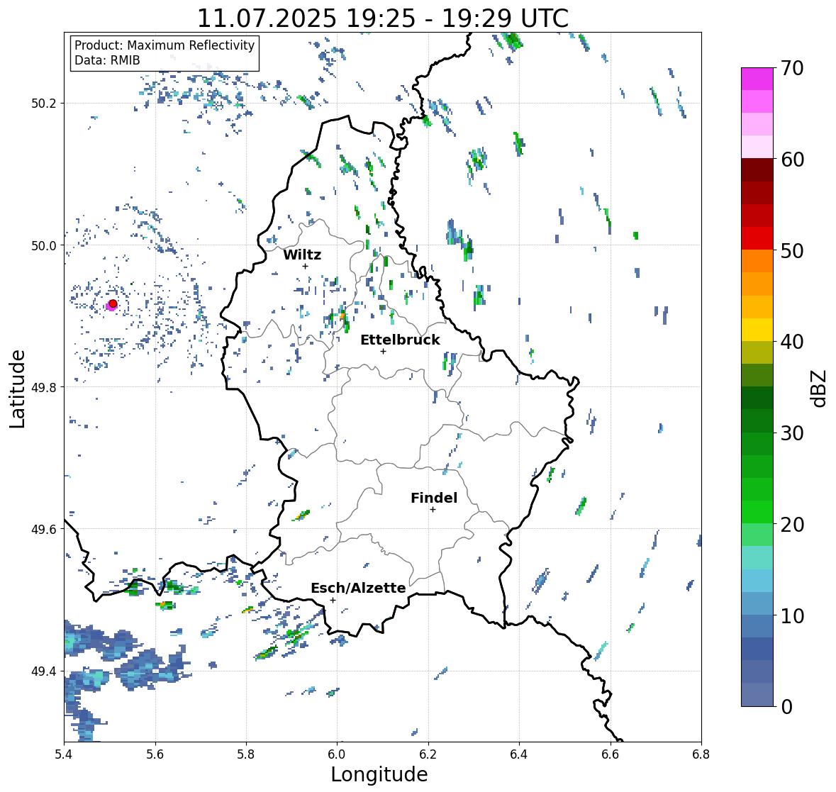Select the Findel station label
This screenshot has width=836, height=792.
(x=434, y=498)
